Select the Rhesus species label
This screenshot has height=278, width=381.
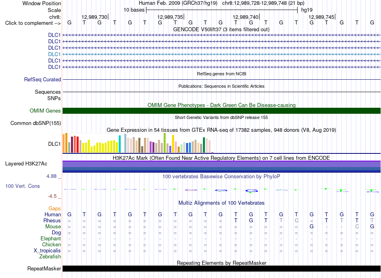point(52,220)
